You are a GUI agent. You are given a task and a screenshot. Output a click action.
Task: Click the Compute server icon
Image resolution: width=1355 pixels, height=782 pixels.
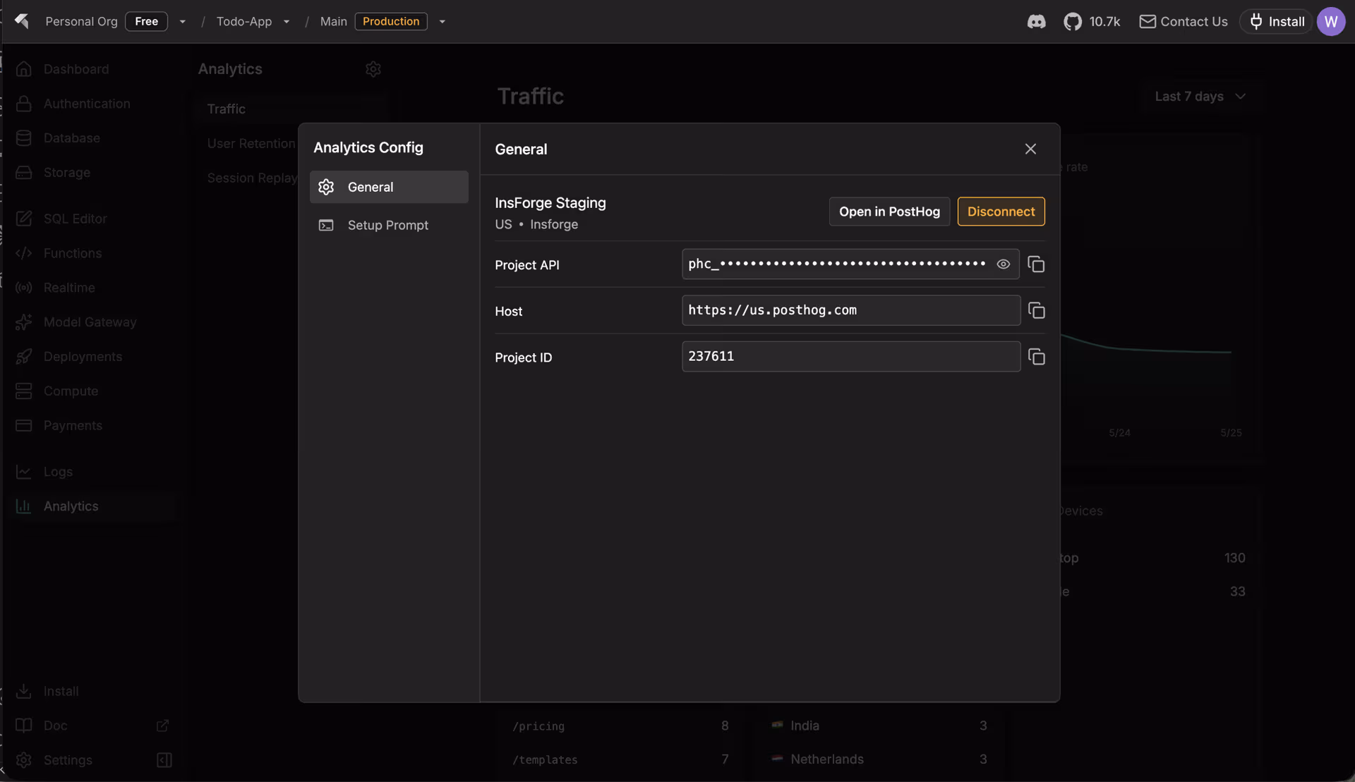[24, 391]
